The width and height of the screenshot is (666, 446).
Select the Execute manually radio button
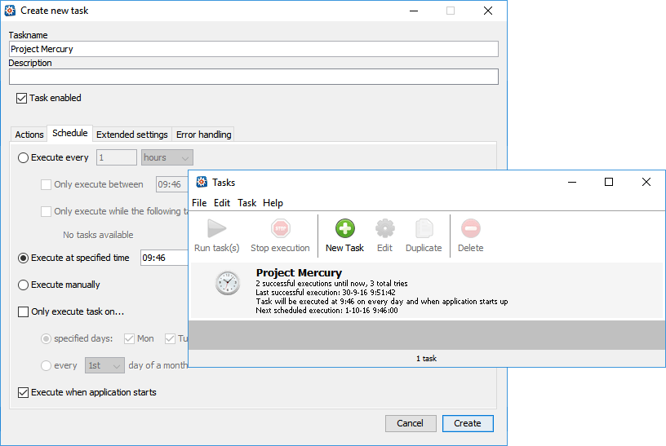pos(24,285)
